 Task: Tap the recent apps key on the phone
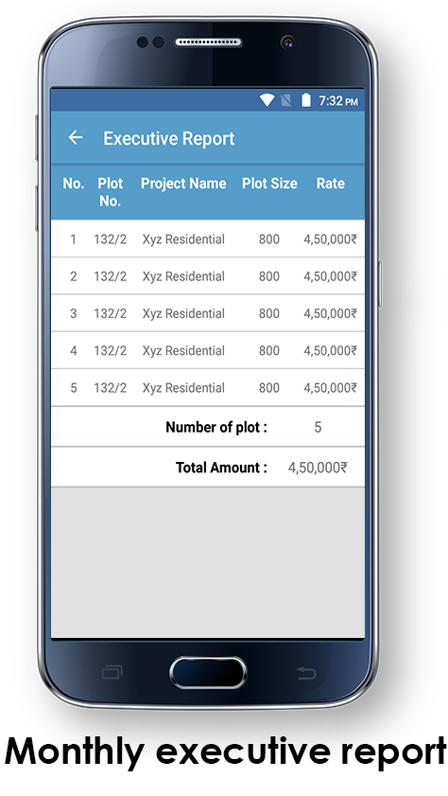pyautogui.click(x=112, y=673)
